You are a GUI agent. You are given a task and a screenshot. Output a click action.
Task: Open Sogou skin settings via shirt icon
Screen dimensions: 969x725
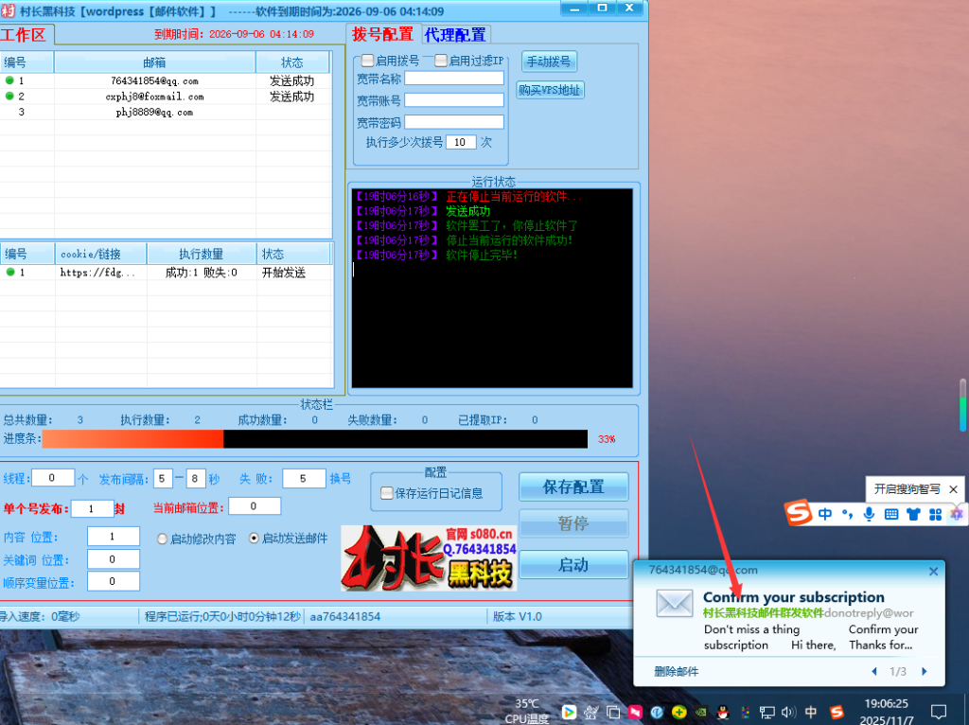click(913, 514)
